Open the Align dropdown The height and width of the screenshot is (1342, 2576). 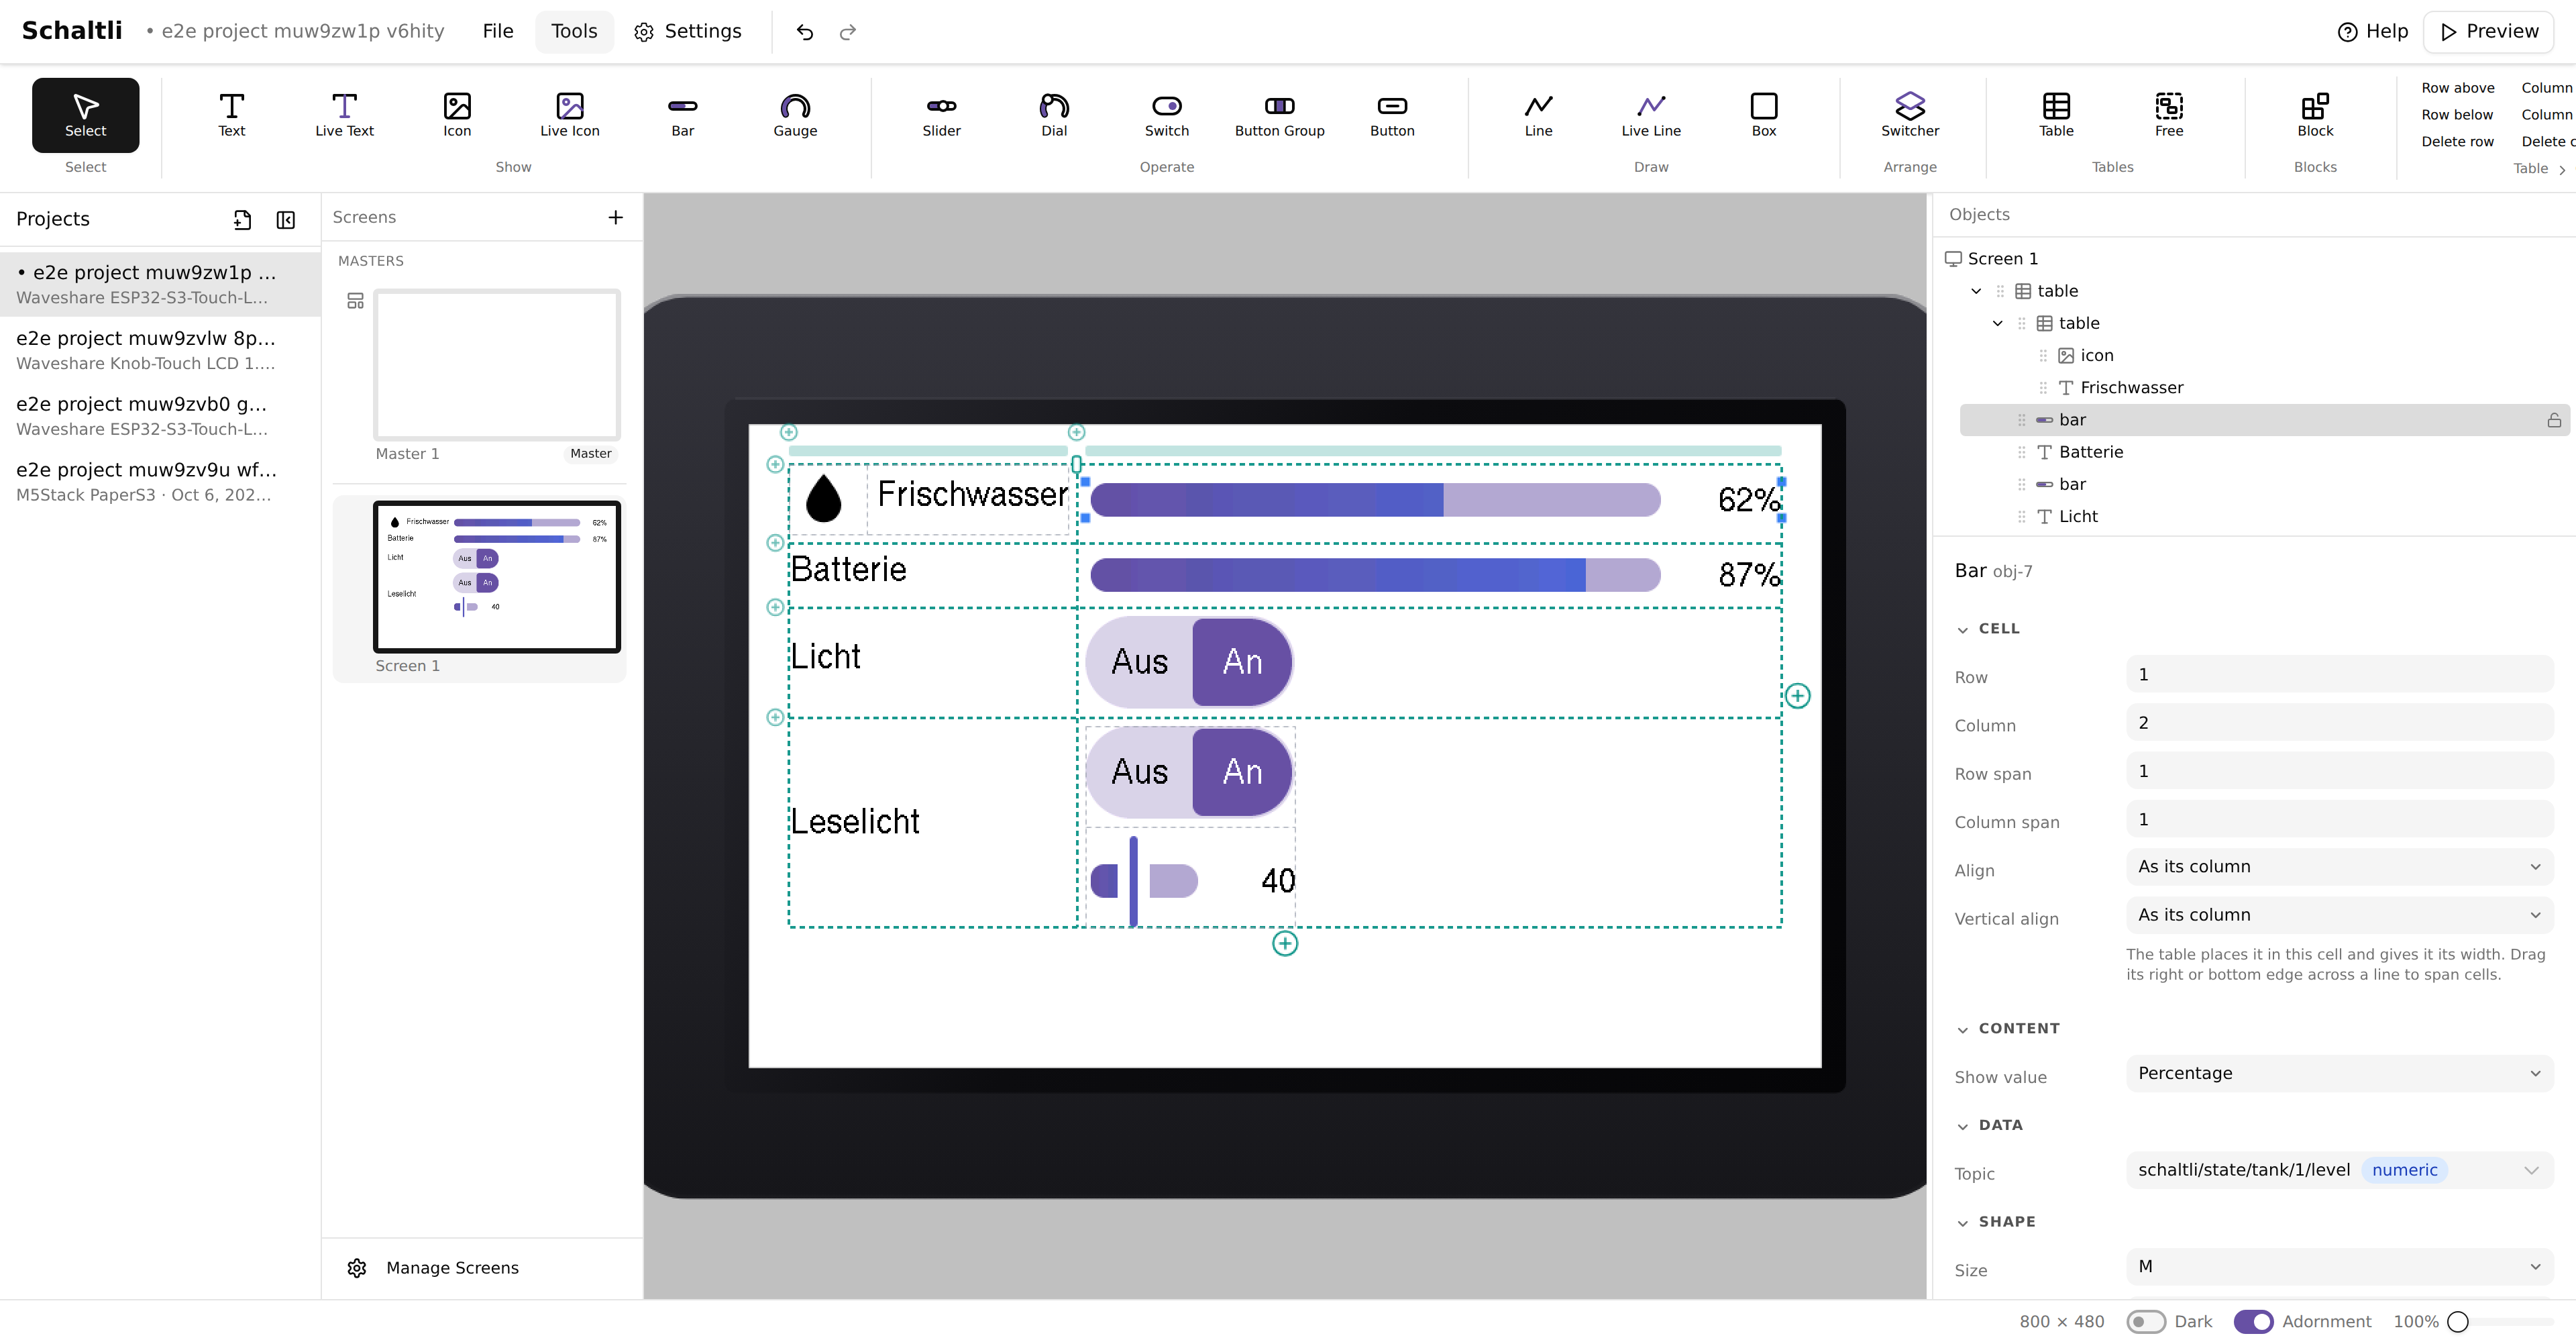coord(2339,866)
